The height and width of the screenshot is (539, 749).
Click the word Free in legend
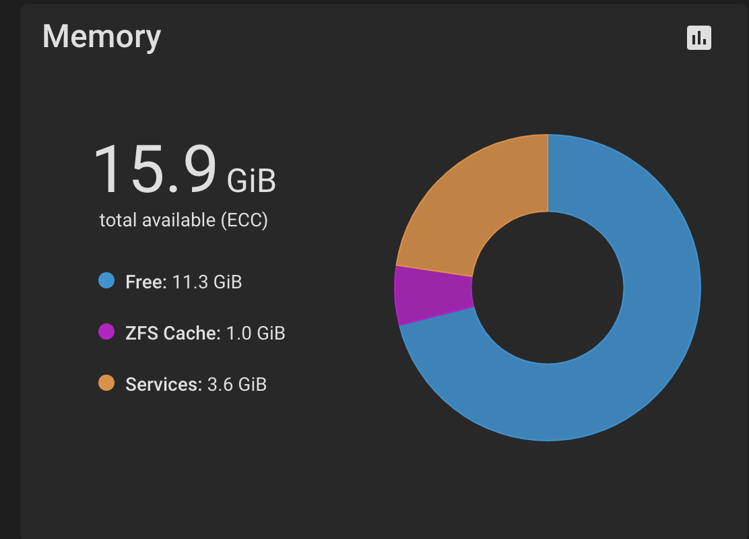[146, 282]
